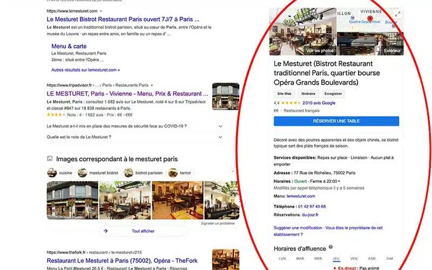Select the 'mesturet bistrot' image chip
The height and width of the screenshot is (270, 432).
[x=99, y=173]
